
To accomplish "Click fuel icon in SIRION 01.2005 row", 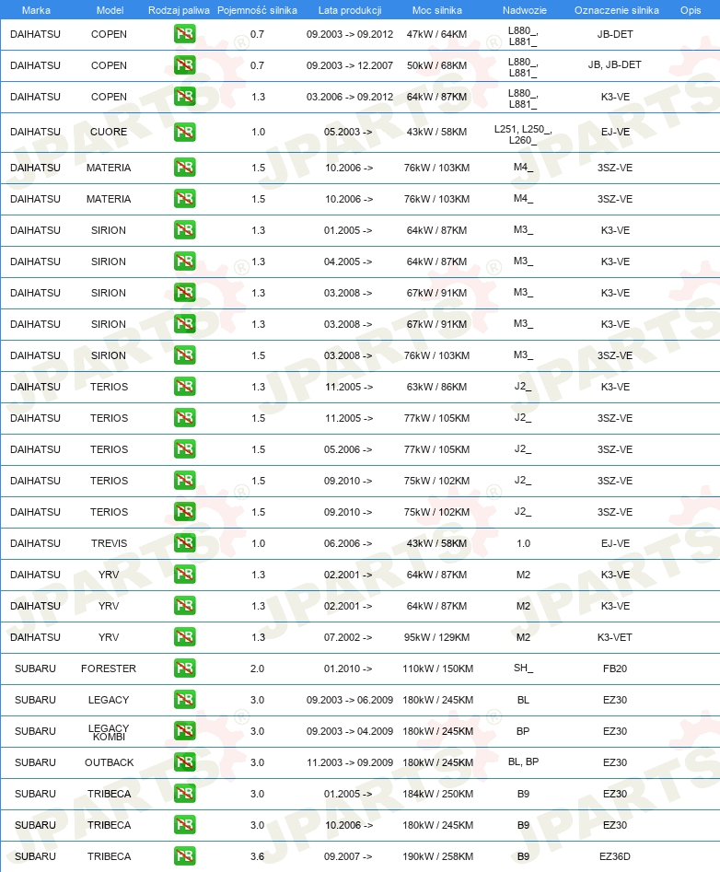I will point(184,229).
